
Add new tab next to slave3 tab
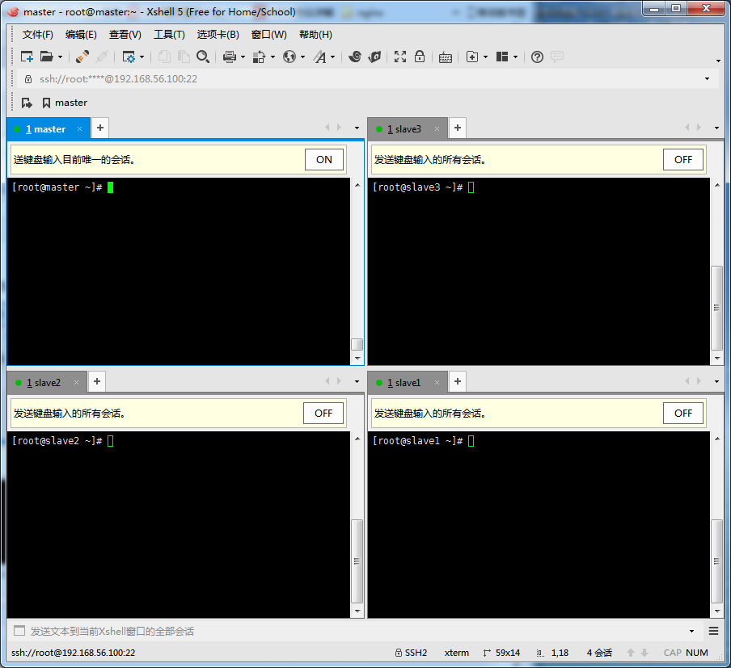click(x=458, y=128)
